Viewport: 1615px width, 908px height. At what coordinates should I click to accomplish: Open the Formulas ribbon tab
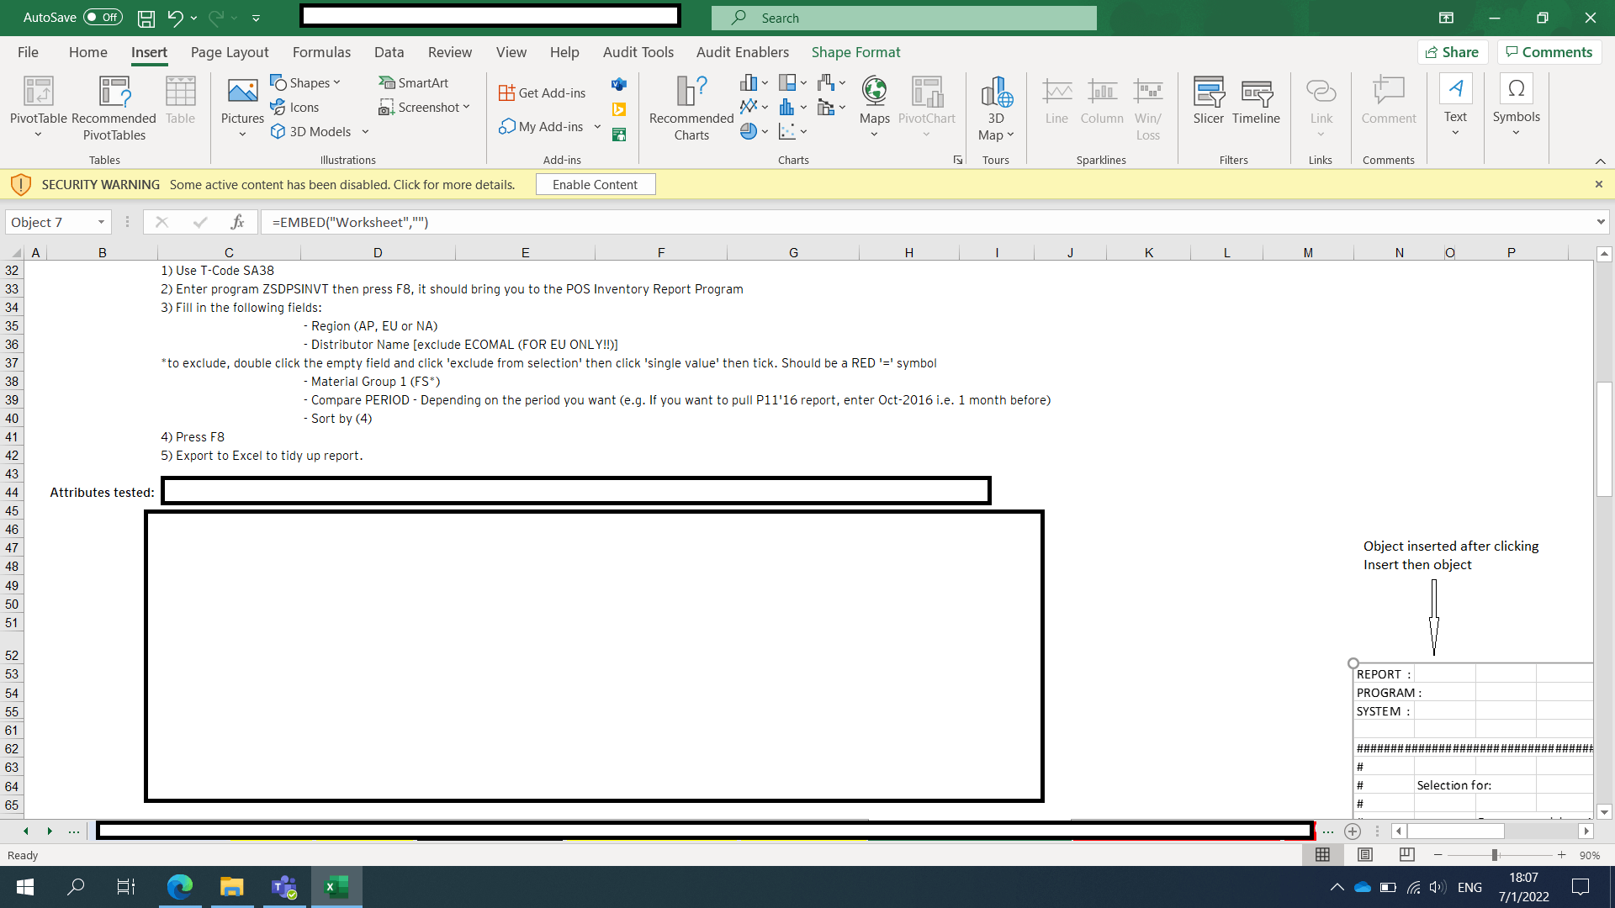coord(321,52)
